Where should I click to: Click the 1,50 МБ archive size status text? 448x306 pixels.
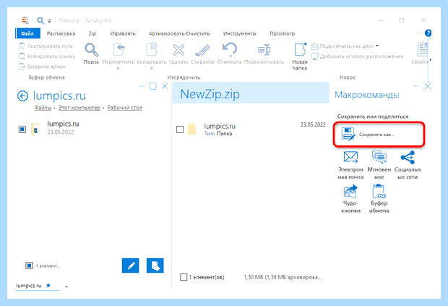(283, 277)
